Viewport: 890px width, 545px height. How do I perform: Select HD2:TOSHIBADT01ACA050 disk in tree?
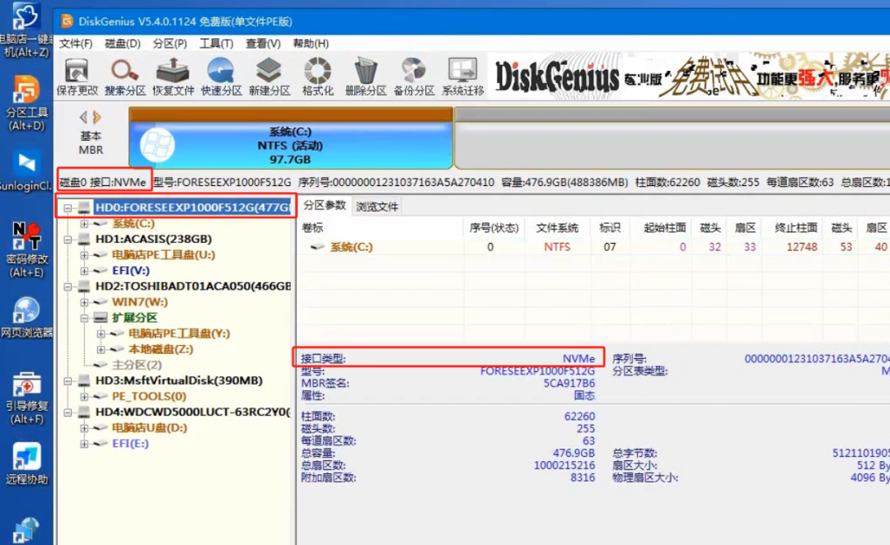[x=193, y=286]
